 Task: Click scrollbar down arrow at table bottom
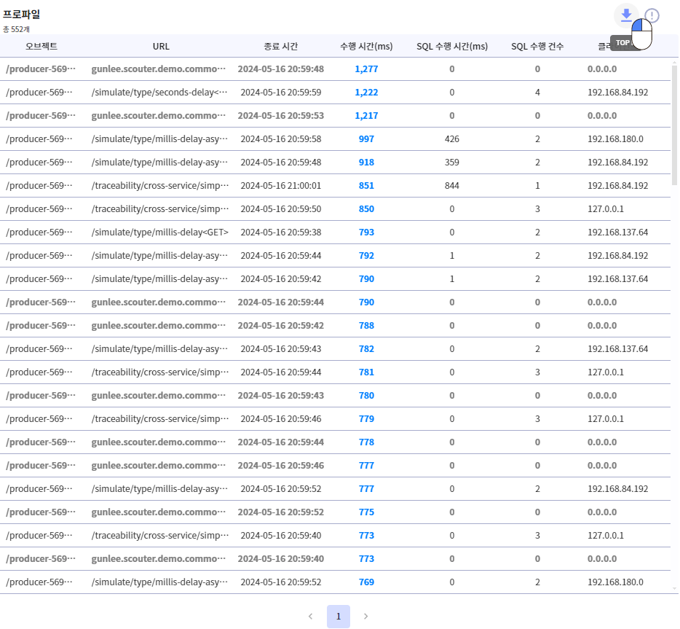click(x=674, y=588)
